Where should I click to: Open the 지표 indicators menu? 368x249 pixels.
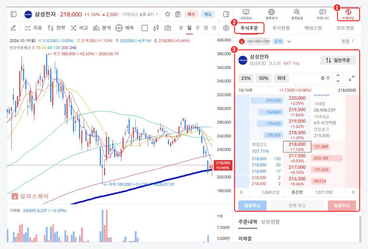point(33,28)
